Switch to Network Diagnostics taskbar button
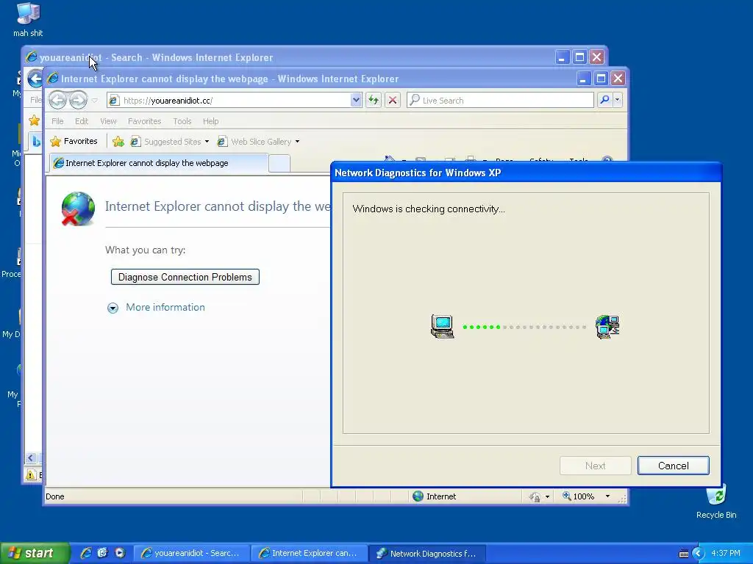Image resolution: width=753 pixels, height=564 pixels. point(427,554)
